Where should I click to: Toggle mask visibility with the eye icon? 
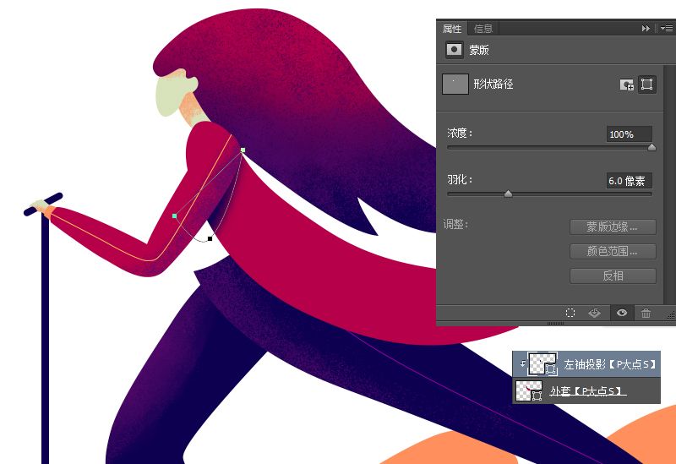pos(622,313)
